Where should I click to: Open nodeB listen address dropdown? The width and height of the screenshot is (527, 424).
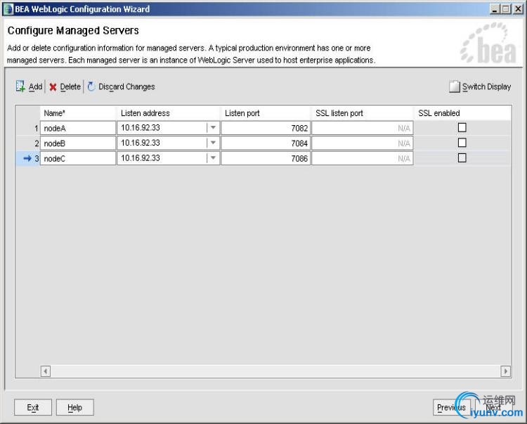coord(213,143)
